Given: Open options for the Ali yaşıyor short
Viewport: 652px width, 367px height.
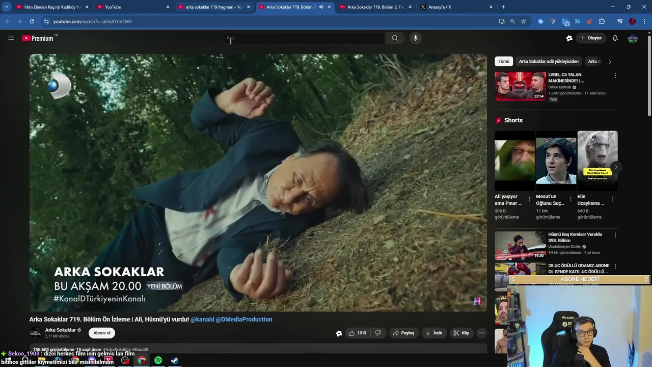Looking at the screenshot, I should (529, 199).
